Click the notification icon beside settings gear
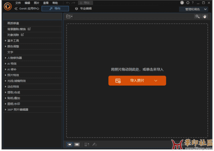The width and height of the screenshot is (214, 151). click(182, 3)
